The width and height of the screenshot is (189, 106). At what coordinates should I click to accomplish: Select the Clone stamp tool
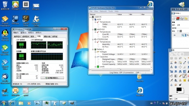click(x=180, y=80)
